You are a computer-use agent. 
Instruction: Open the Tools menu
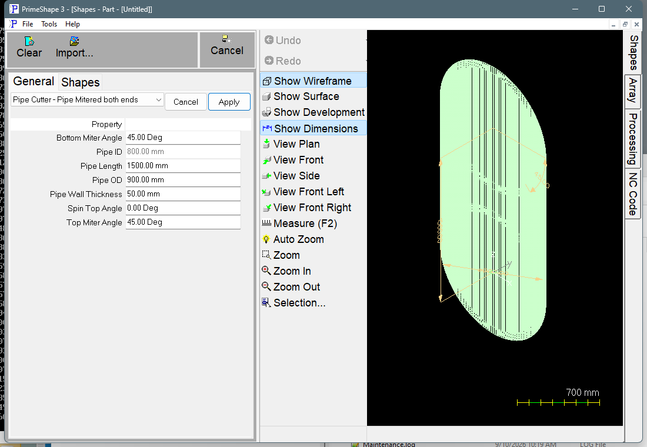click(x=49, y=24)
